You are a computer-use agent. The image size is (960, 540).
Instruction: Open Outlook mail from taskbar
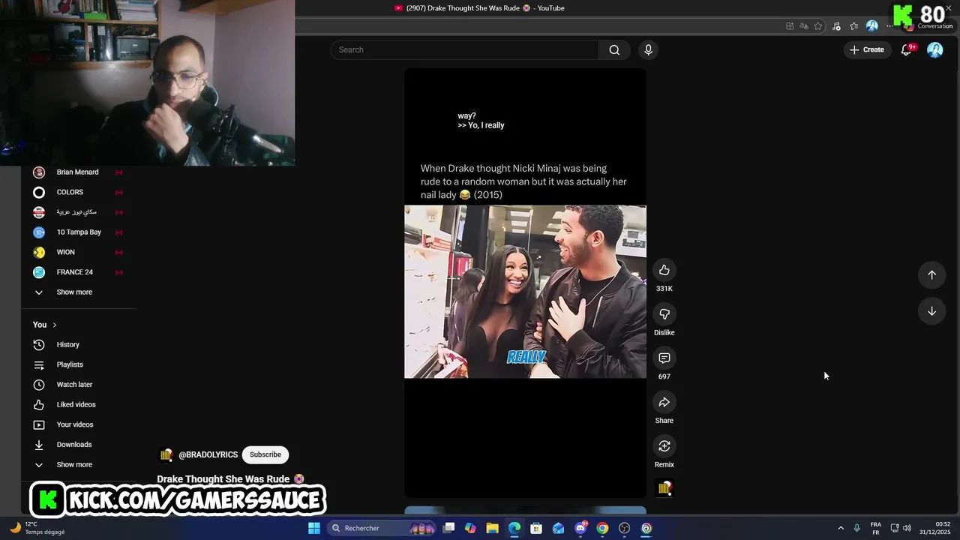coord(558,528)
